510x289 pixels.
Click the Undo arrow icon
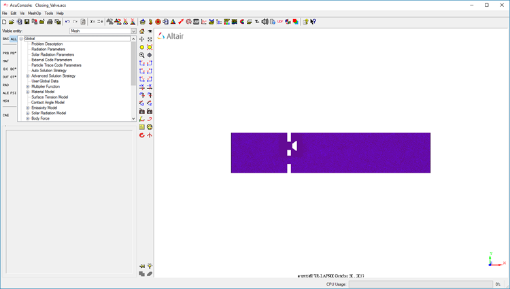click(x=67, y=22)
